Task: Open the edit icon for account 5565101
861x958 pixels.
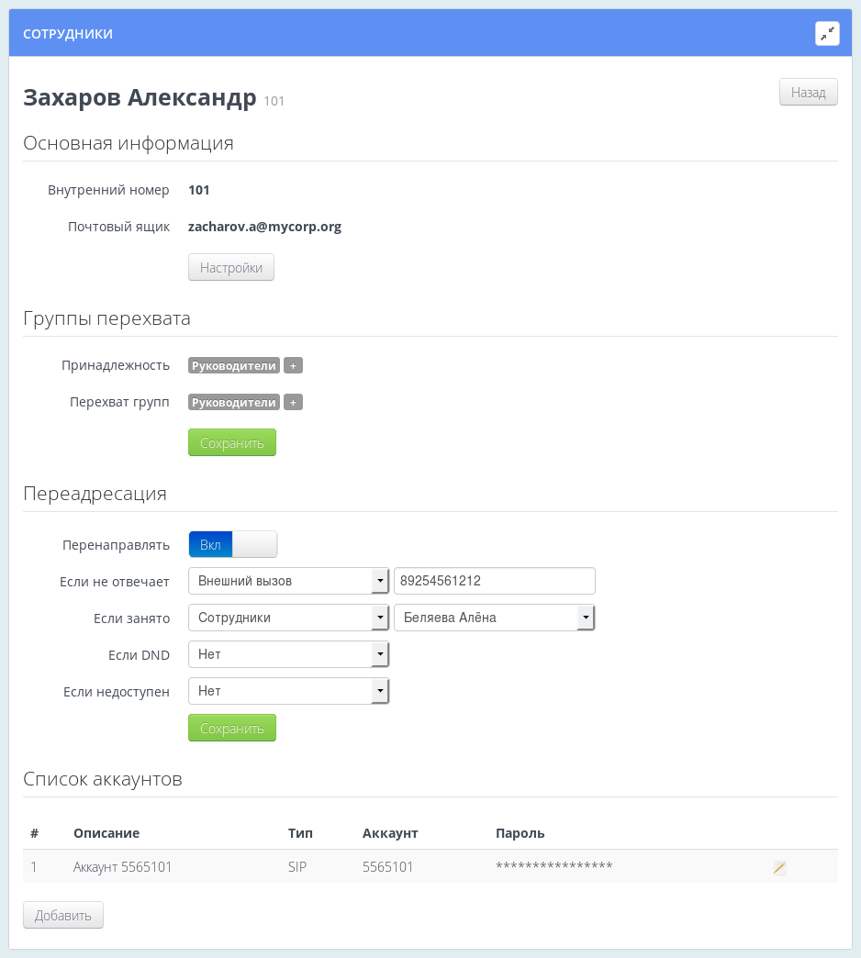Action: (x=778, y=866)
